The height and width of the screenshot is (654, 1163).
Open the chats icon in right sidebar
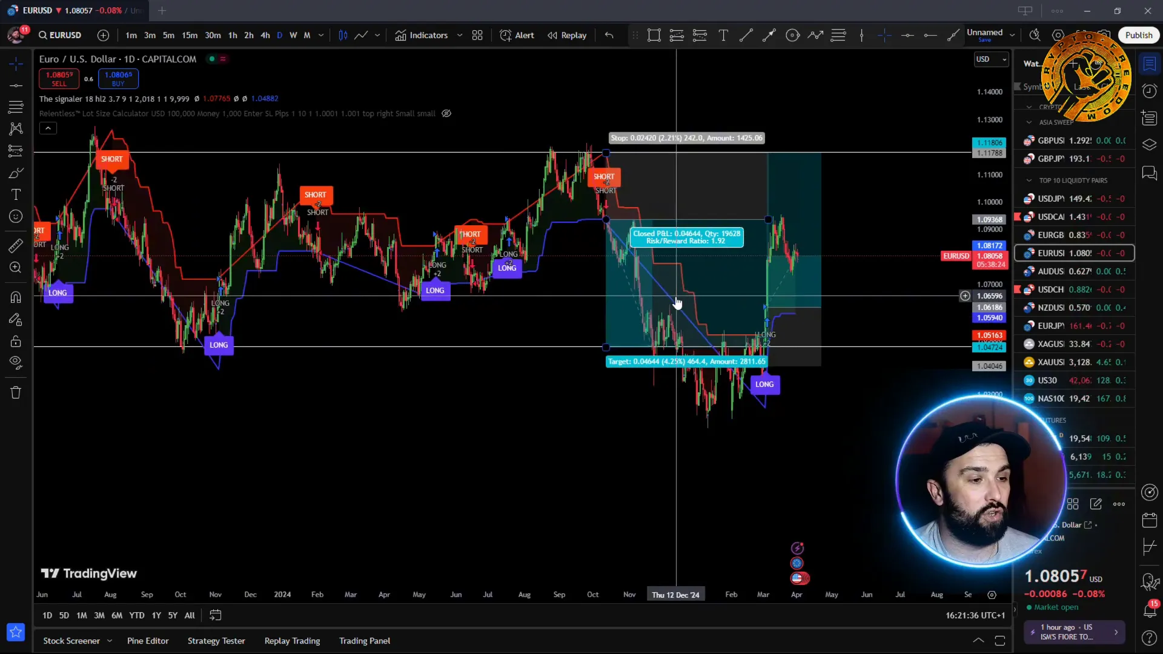1149,173
